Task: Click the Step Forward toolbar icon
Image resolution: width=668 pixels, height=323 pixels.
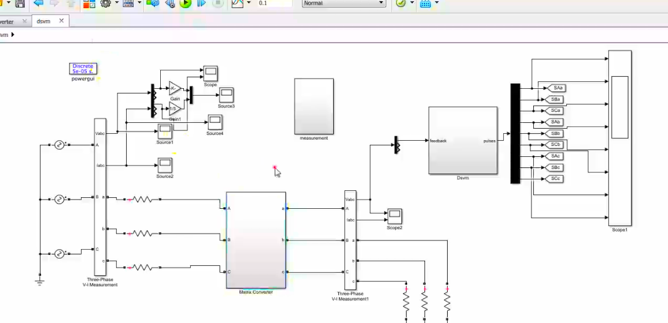Action: pyautogui.click(x=201, y=3)
